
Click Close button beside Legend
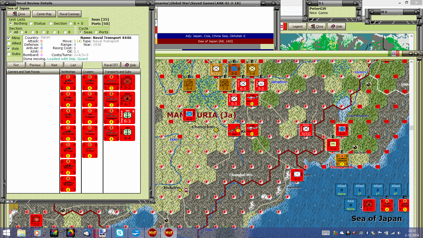pos(317,26)
